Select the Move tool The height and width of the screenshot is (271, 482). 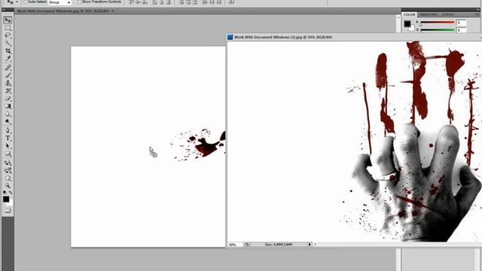8,20
